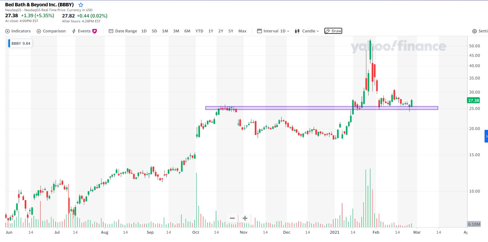Select the 3M date range
The width and height of the screenshot is (488, 242).
point(176,31)
